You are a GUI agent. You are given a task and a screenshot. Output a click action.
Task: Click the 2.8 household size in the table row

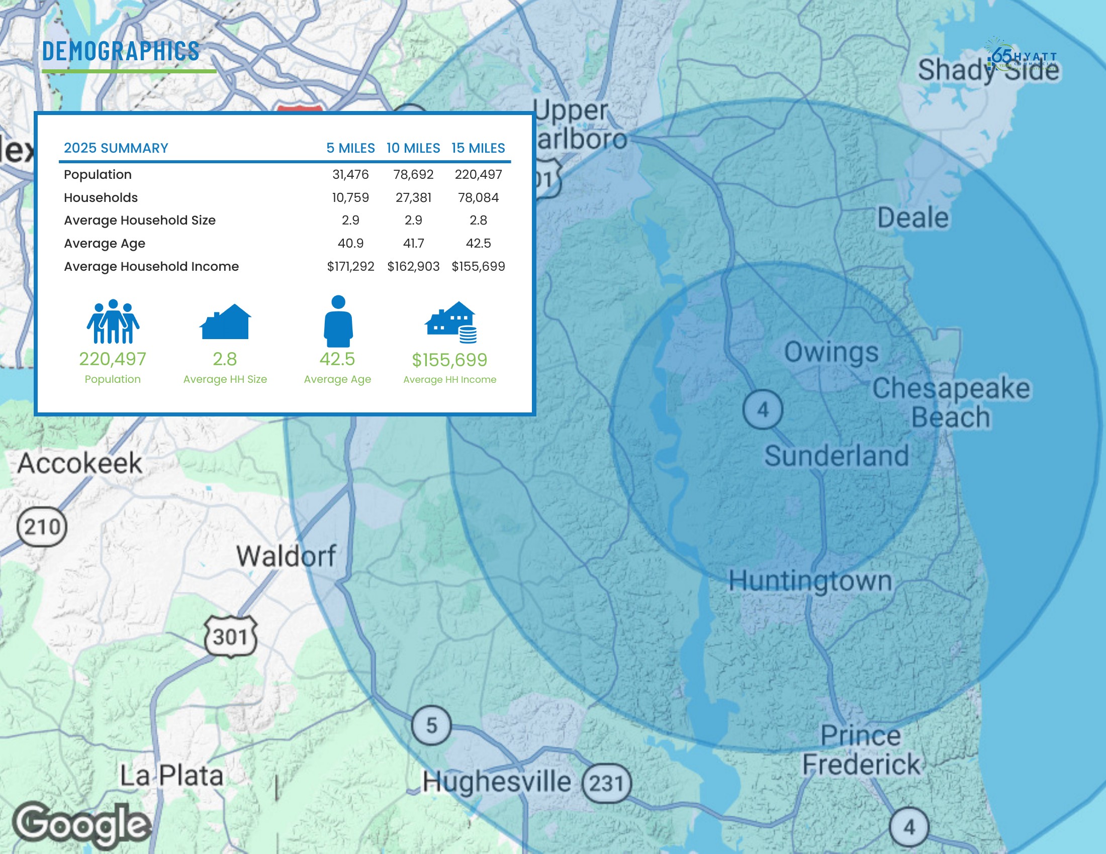tap(478, 221)
